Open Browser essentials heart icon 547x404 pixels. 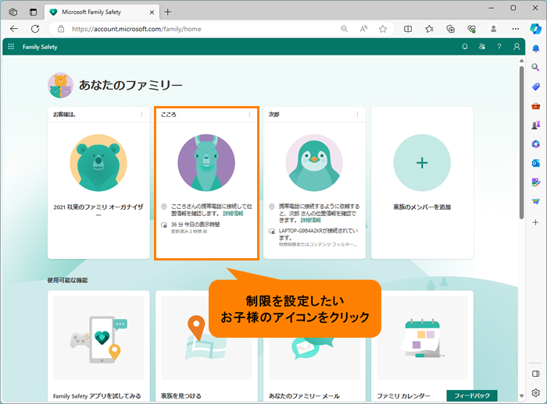pyautogui.click(x=472, y=29)
